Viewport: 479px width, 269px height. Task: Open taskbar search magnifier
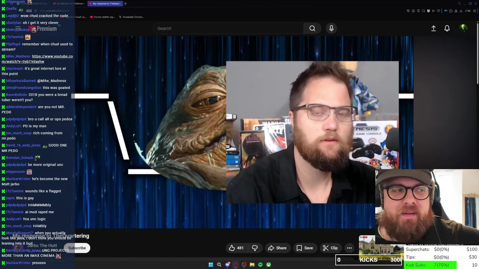click(x=219, y=265)
